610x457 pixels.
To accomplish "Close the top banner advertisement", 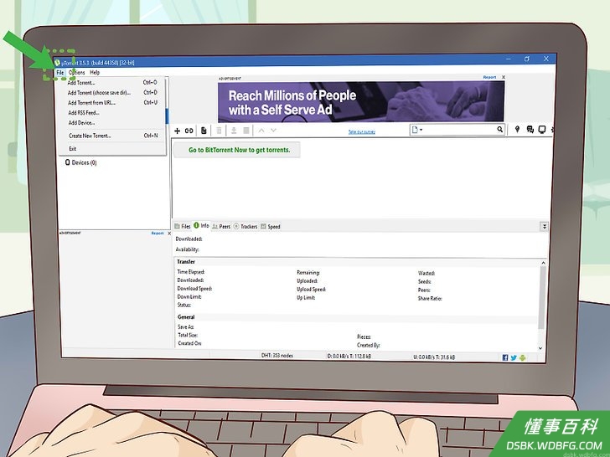I will (504, 77).
